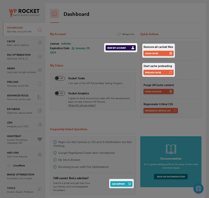Screen dimensions: 209x198
Task: Click the floating lifebuoy help icon
Action: [x=198, y=188]
